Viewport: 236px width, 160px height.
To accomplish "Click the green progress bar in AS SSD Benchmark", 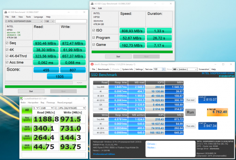I will click(x=46, y=86).
